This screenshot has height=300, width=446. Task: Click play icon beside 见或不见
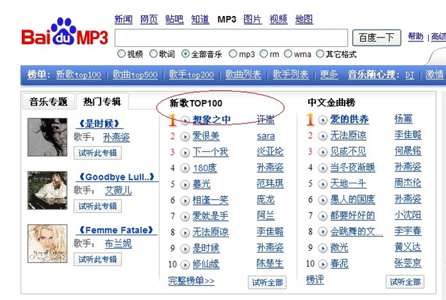(x=323, y=152)
